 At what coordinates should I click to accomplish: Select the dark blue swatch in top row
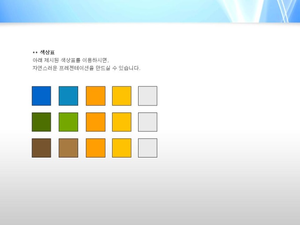point(41,96)
